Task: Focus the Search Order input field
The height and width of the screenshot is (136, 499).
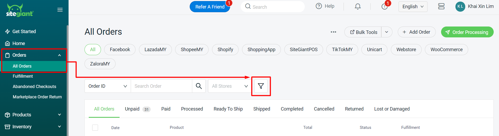Action: point(161,86)
